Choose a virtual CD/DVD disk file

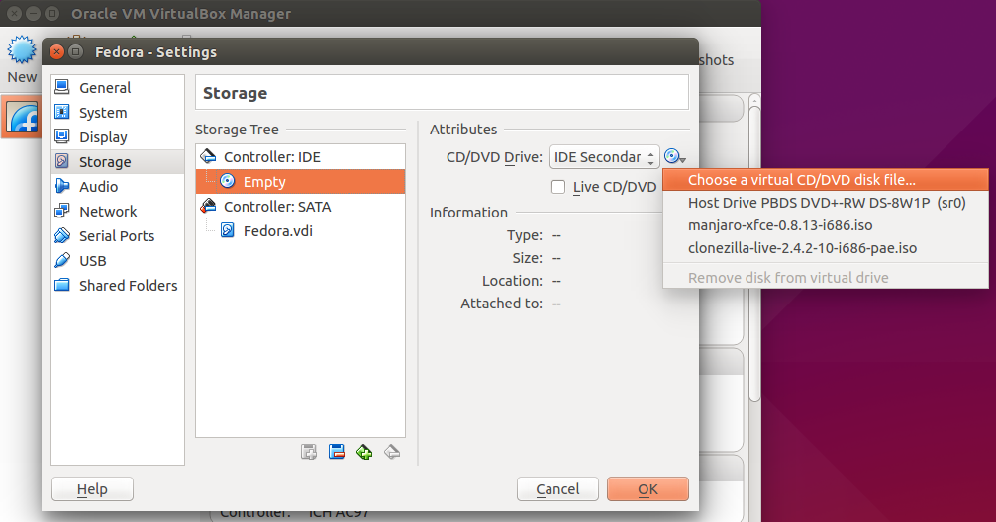coord(825,180)
